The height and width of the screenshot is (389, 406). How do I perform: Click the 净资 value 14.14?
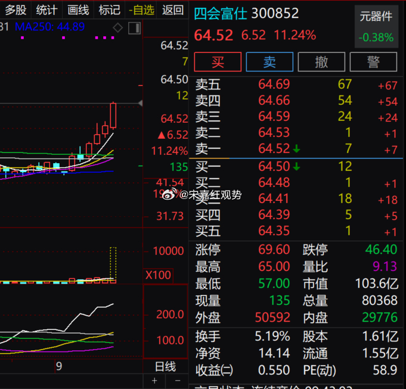pos(274,353)
